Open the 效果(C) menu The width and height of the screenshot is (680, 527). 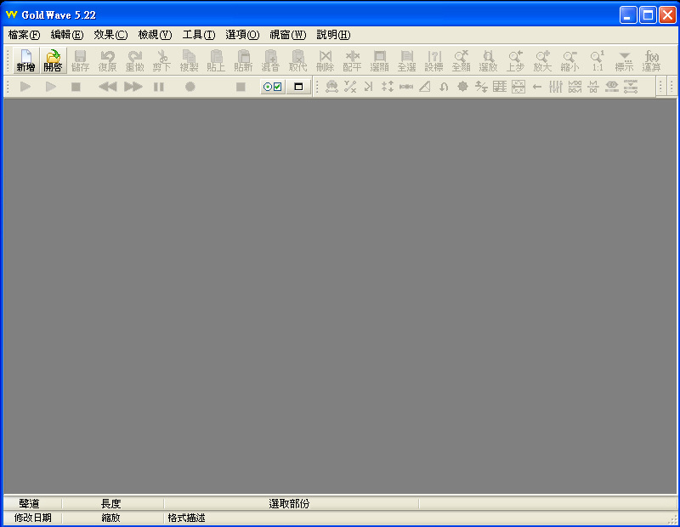tap(110, 35)
